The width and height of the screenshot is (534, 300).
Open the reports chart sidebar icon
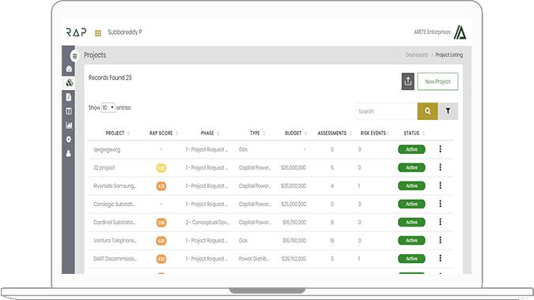point(69,125)
